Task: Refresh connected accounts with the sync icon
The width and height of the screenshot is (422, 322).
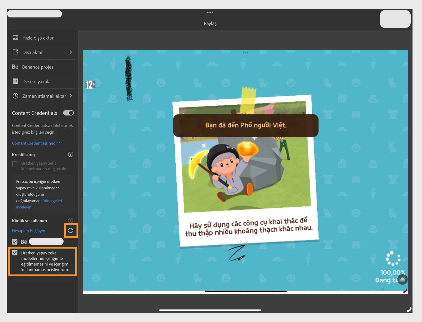Action: pyautogui.click(x=71, y=230)
